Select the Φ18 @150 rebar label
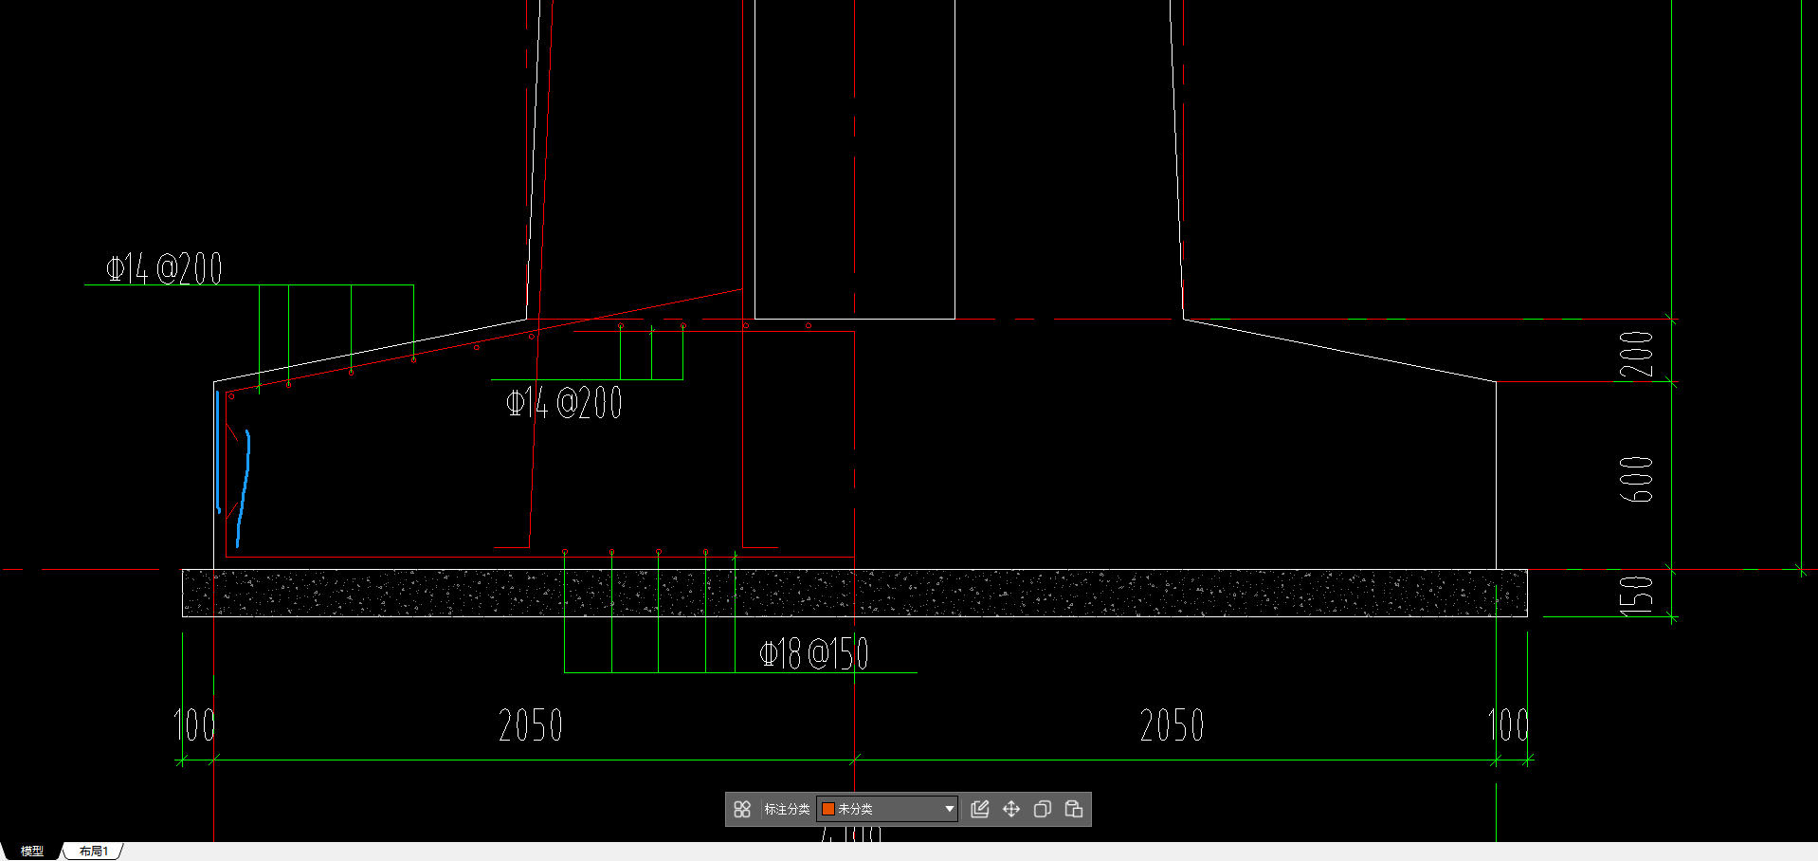The height and width of the screenshot is (861, 1818). tap(814, 653)
